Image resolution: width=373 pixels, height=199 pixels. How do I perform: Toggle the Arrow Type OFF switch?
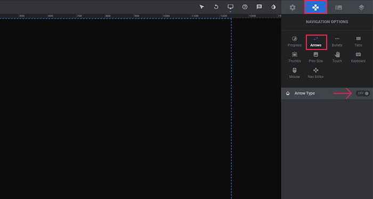(x=363, y=93)
